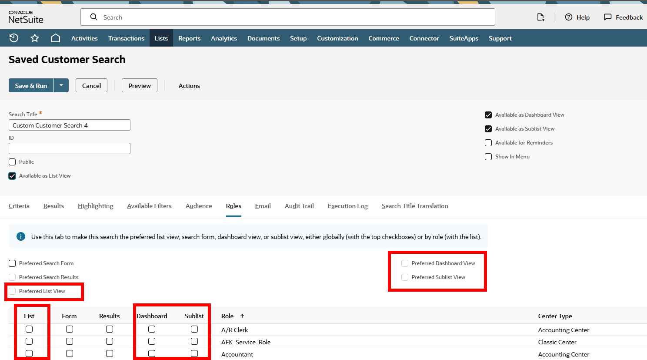
Task: Send Feedback using the speech-bubble icon
Action: [x=607, y=17]
